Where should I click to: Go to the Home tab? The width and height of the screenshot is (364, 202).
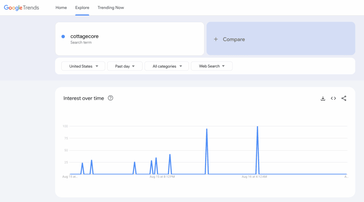click(61, 8)
